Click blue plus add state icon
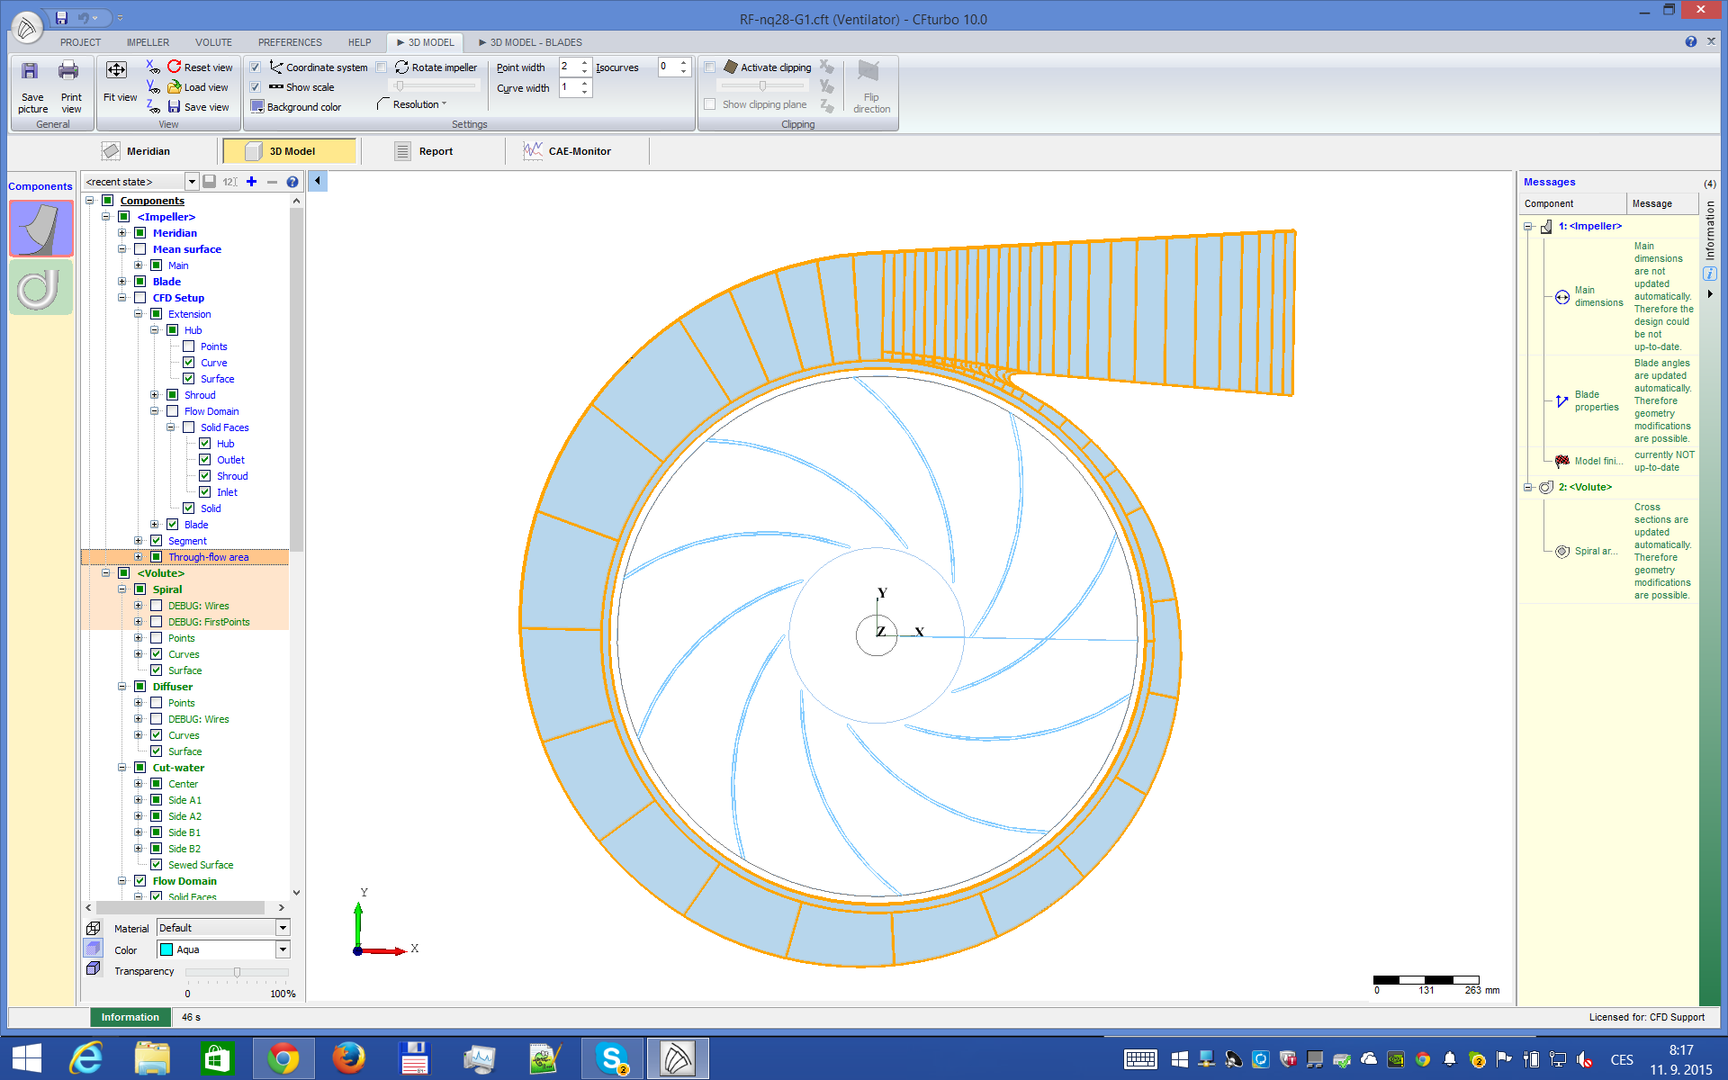This screenshot has height=1080, width=1728. point(252,182)
